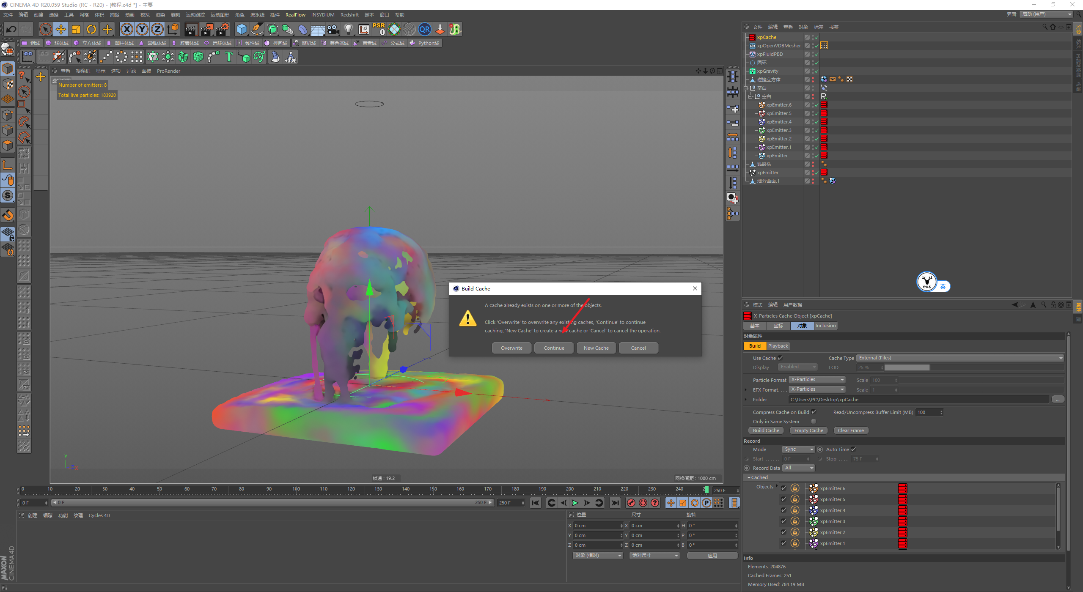
Task: Uncheck xpEmitter.6 in Cached objects list
Action: pyautogui.click(x=783, y=488)
